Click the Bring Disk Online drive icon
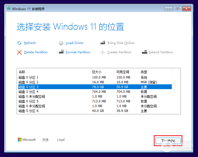The height and width of the screenshot is (157, 198). pos(103,42)
